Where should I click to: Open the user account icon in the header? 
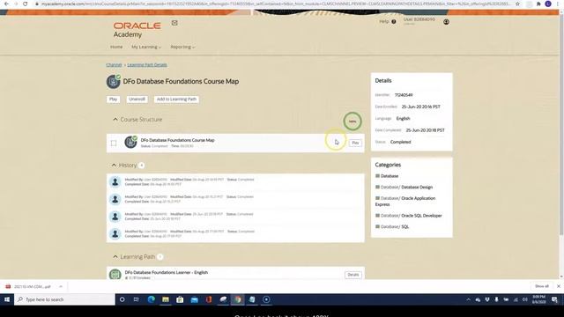(447, 22)
